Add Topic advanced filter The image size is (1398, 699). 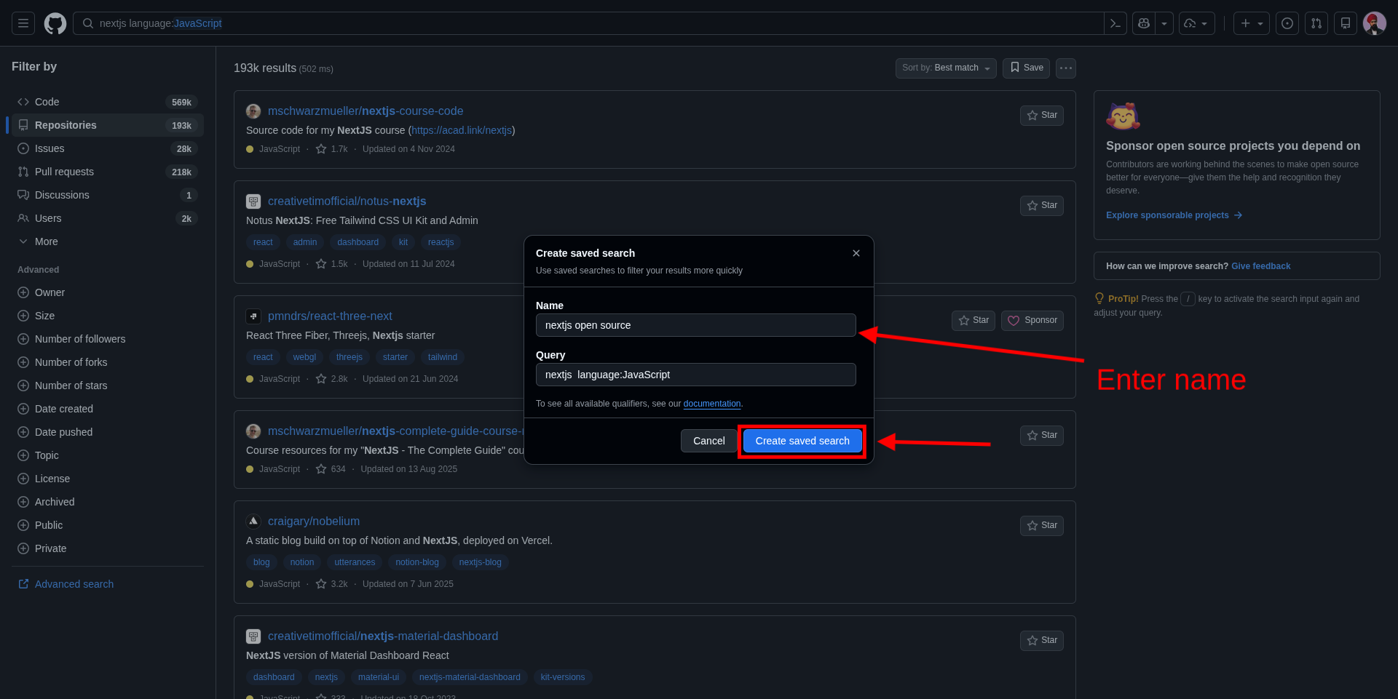click(x=108, y=455)
